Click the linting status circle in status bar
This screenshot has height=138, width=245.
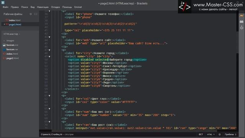(x=219, y=135)
